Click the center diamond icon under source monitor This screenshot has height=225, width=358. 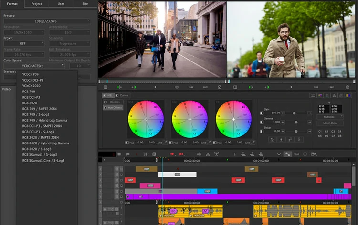pyautogui.click(x=177, y=87)
